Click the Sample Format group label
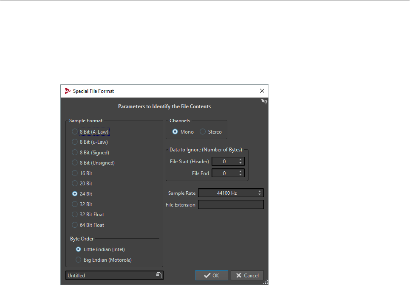The width and height of the screenshot is (410, 285). (x=86, y=120)
